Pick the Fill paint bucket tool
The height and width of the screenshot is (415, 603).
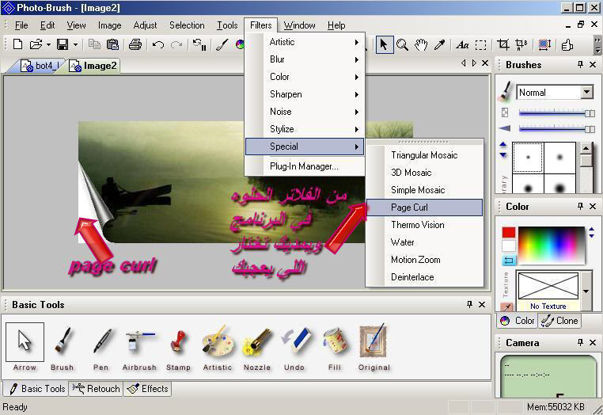coord(334,347)
